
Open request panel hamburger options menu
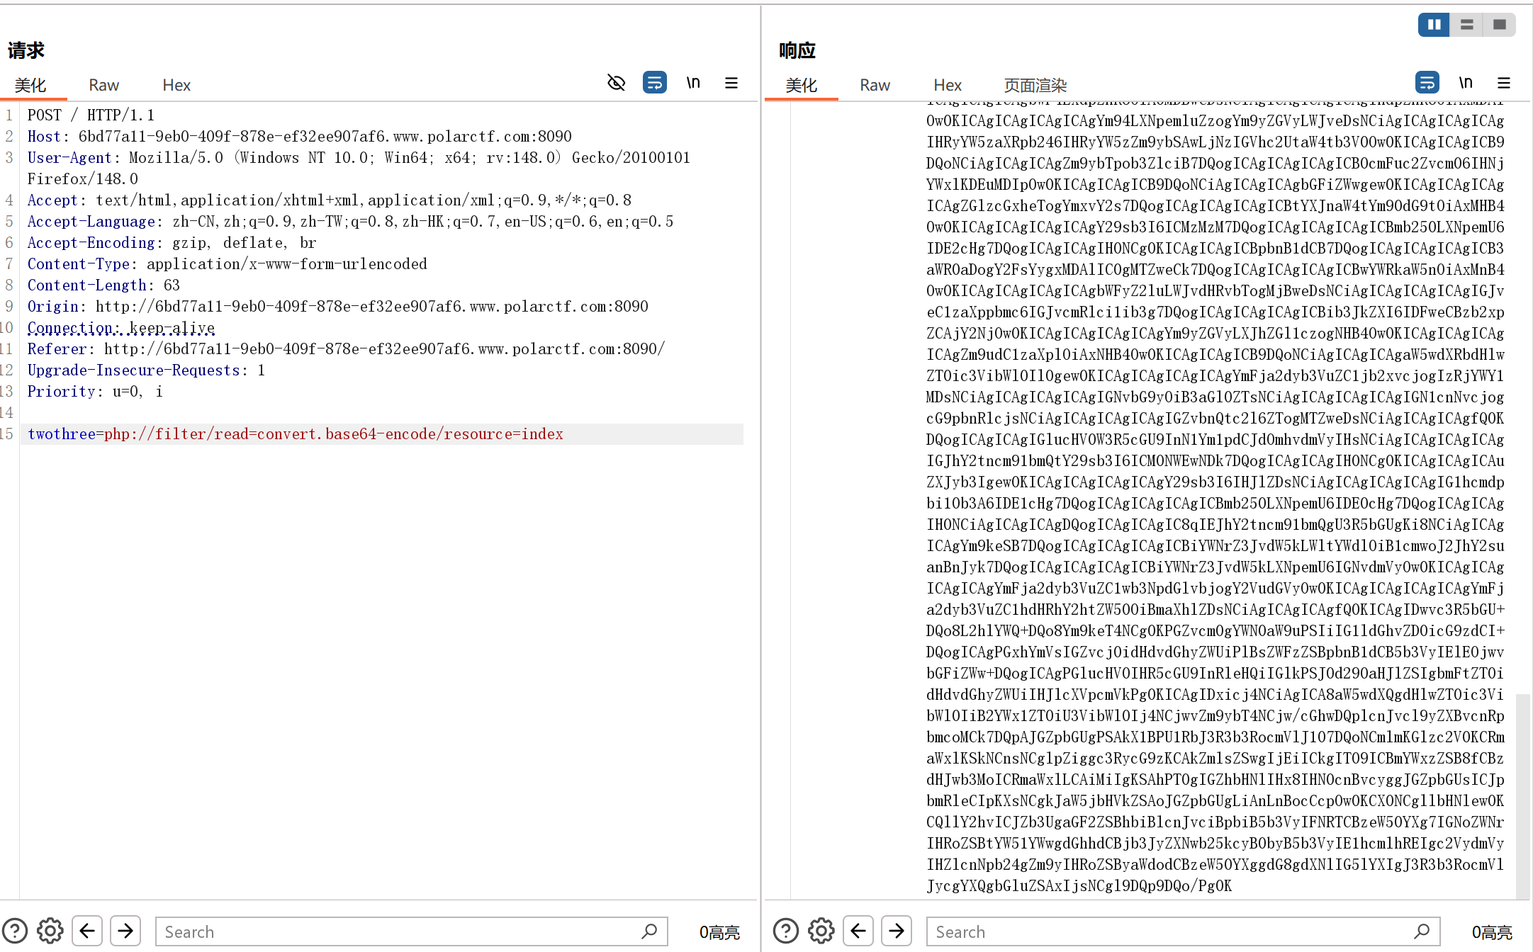(x=731, y=83)
